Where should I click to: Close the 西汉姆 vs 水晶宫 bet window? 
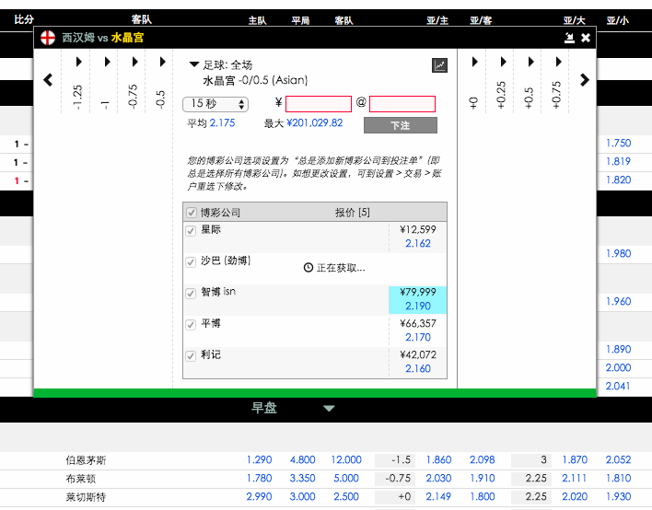tap(586, 38)
